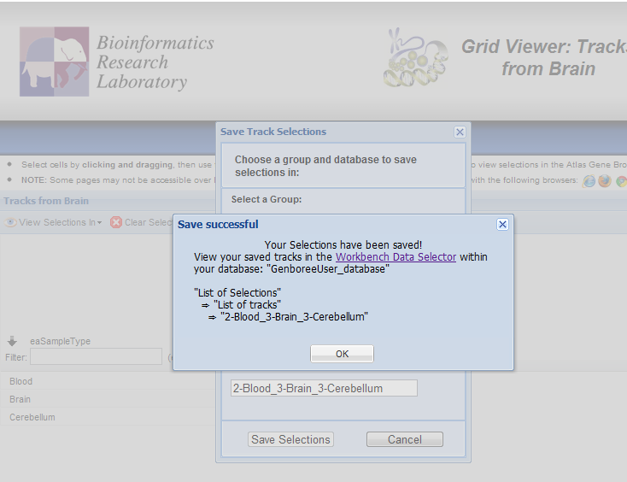Click the Grid Viewer DNA logo
This screenshot has width=627, height=482.
pos(415,58)
